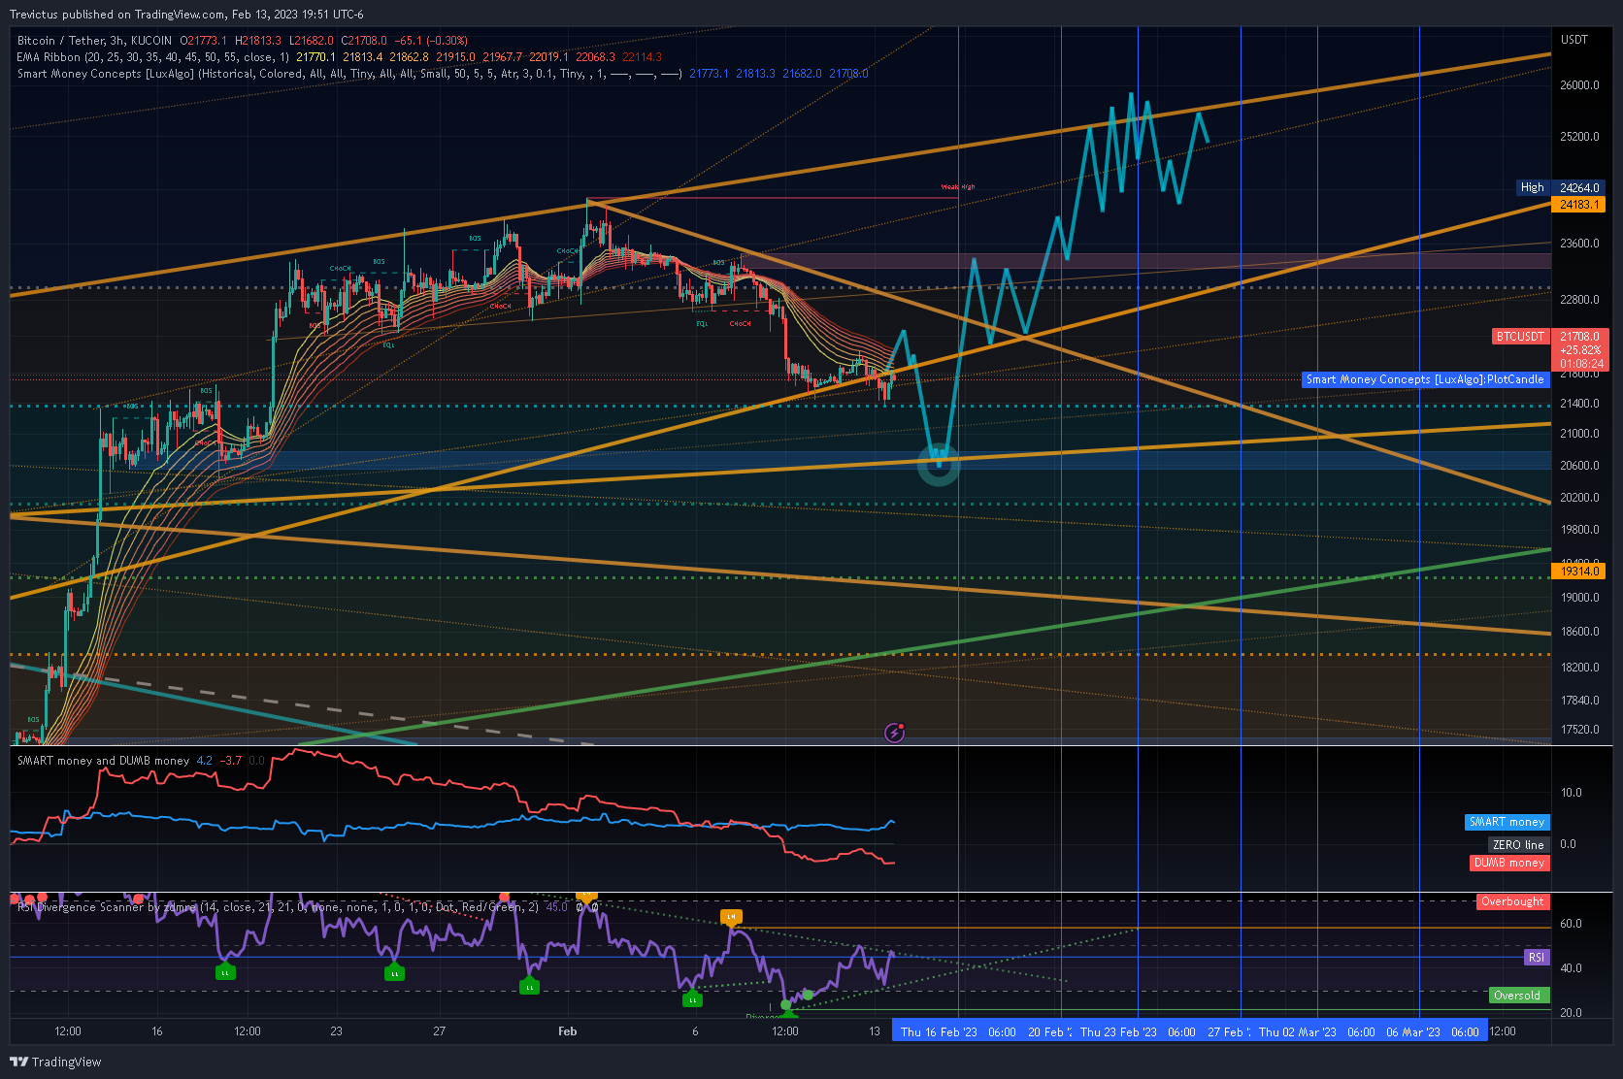Click the Smart Money Concepts PlotCandle label

(1426, 379)
